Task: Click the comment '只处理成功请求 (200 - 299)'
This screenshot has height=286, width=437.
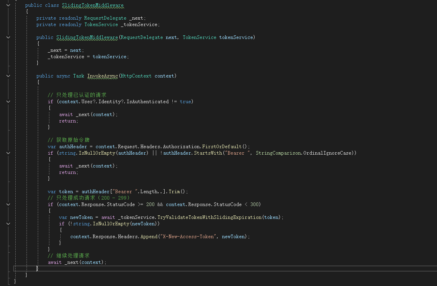Action: pos(88,198)
